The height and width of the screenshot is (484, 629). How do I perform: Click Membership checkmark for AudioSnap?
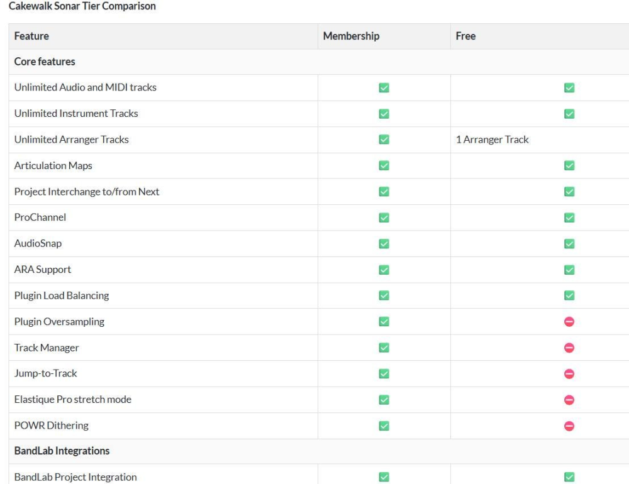click(384, 244)
